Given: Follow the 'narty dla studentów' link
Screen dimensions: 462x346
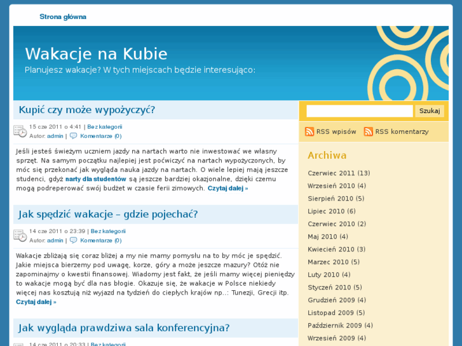Looking at the screenshot, I should (x=95, y=179).
